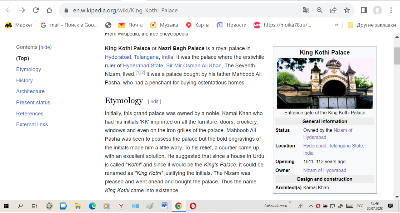The height and width of the screenshot is (213, 400).
Task: Open Nizam of Hyderabad link in Status row
Action: tap(328, 133)
